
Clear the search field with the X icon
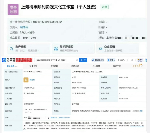(77, 60)
